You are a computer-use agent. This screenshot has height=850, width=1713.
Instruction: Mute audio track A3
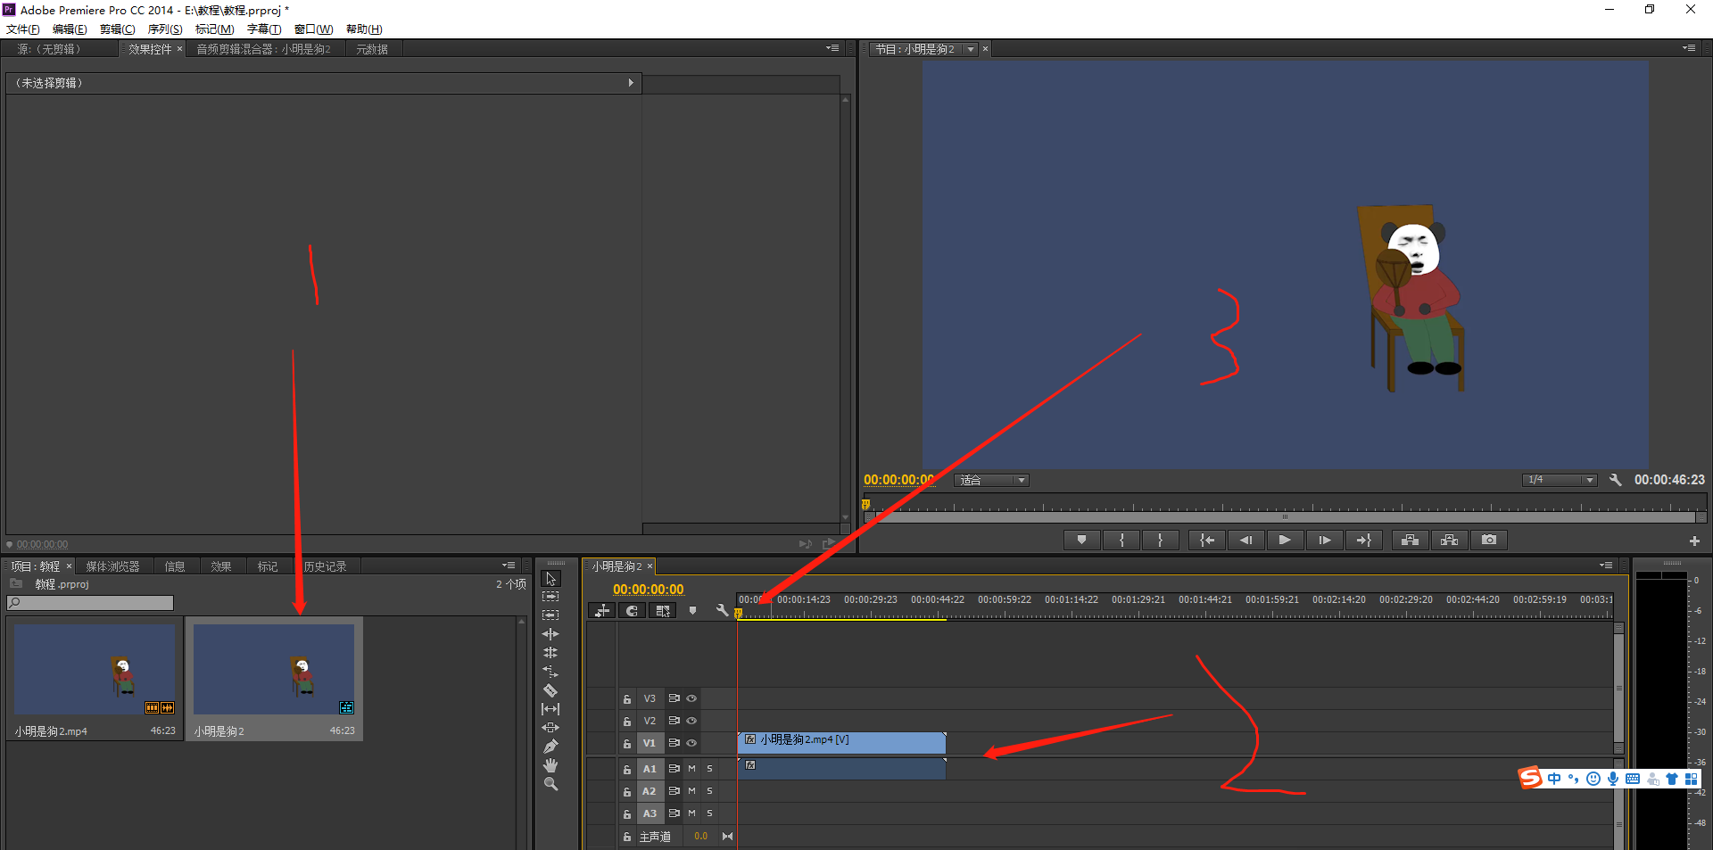coord(691,813)
